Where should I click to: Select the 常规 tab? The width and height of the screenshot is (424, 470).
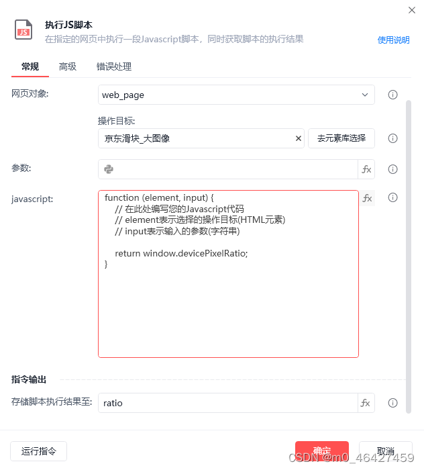coord(30,66)
